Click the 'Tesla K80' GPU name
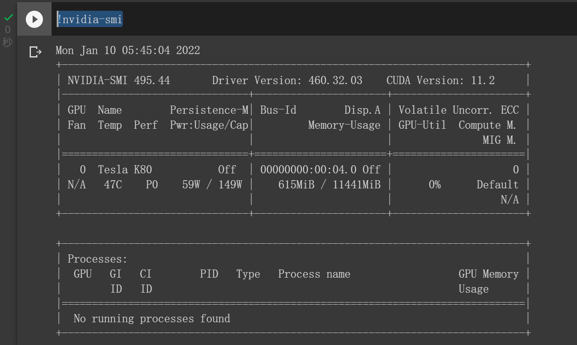Screen dimensions: 577x345 tap(125, 169)
